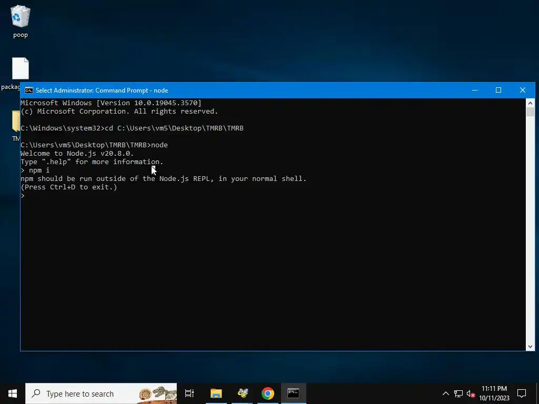
Task: Click the scrollbar down arrow in Command Prompt
Action: pyautogui.click(x=530, y=347)
